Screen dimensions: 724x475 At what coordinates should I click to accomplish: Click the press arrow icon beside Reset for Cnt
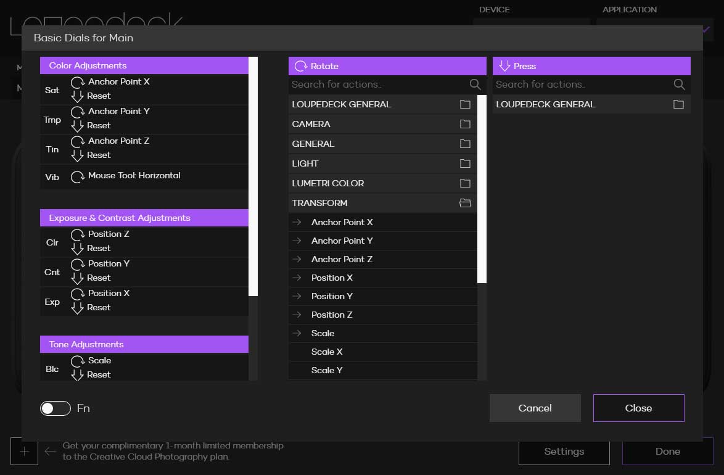point(78,278)
